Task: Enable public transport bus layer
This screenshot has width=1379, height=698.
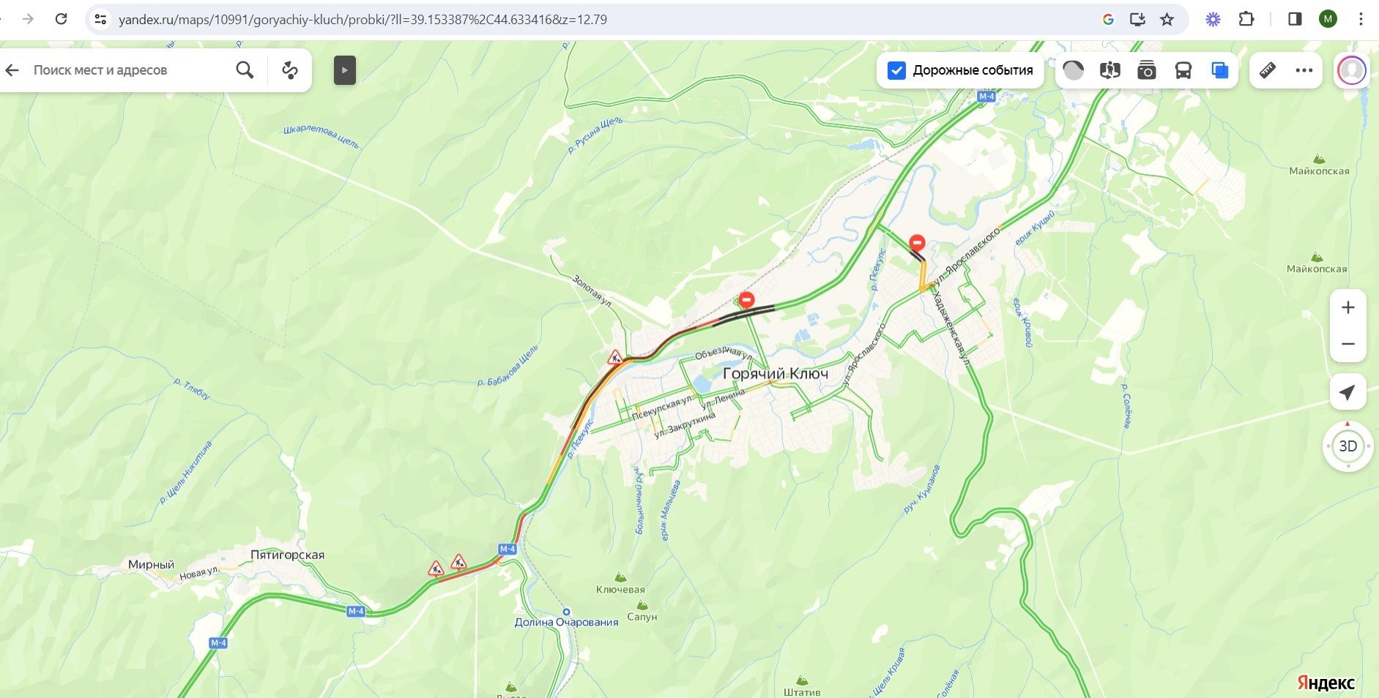Action: point(1183,70)
